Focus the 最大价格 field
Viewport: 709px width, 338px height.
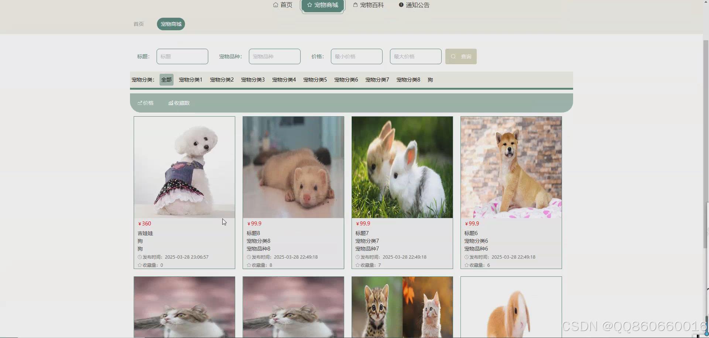(x=416, y=56)
